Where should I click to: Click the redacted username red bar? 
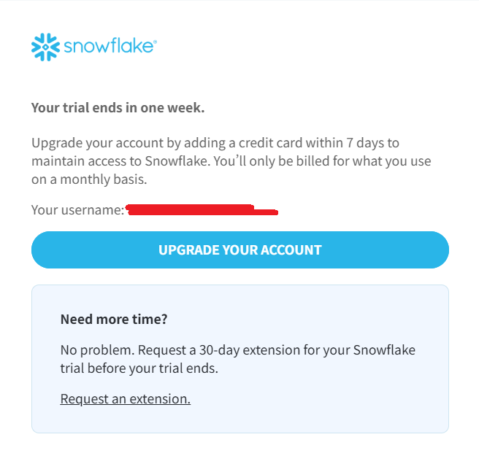(201, 211)
